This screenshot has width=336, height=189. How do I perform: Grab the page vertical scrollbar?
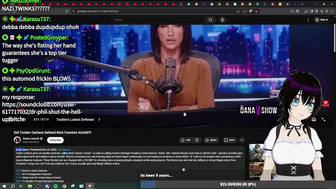[x=334, y=38]
